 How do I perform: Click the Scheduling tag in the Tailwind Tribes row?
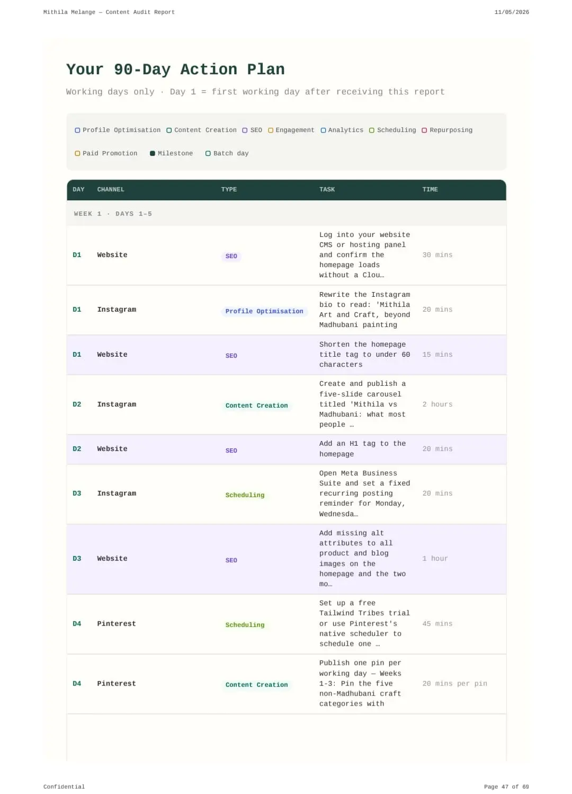(245, 625)
